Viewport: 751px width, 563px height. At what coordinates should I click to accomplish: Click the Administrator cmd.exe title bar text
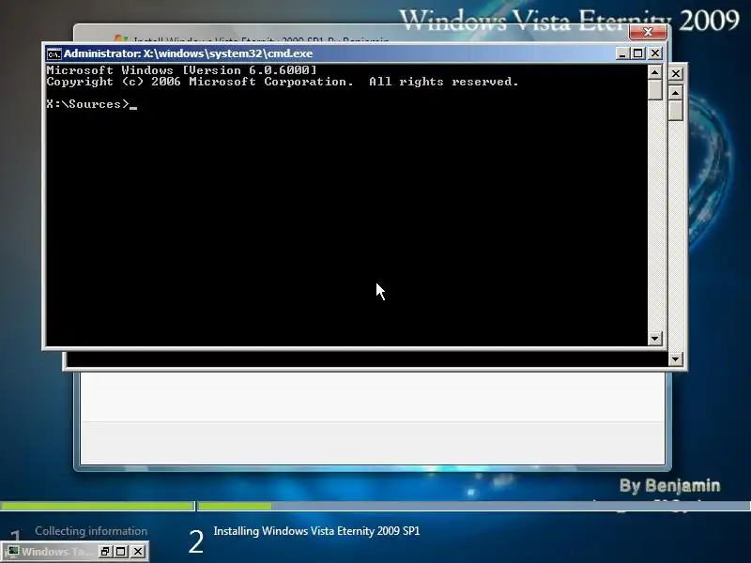coord(189,53)
